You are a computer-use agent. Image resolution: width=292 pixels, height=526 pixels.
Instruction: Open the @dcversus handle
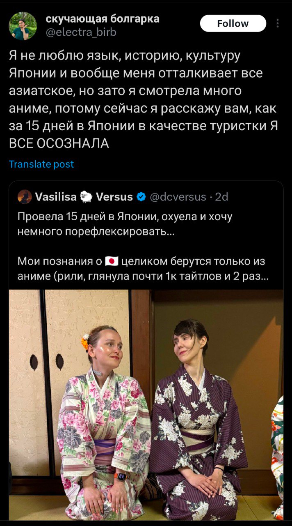click(x=178, y=197)
